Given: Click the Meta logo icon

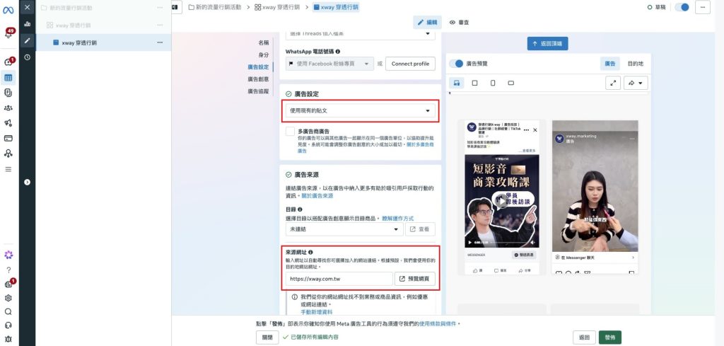Looking at the screenshot, I should click(x=8, y=10).
